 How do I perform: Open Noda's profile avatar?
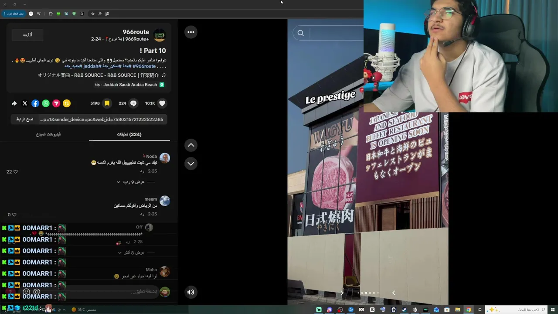165,158
